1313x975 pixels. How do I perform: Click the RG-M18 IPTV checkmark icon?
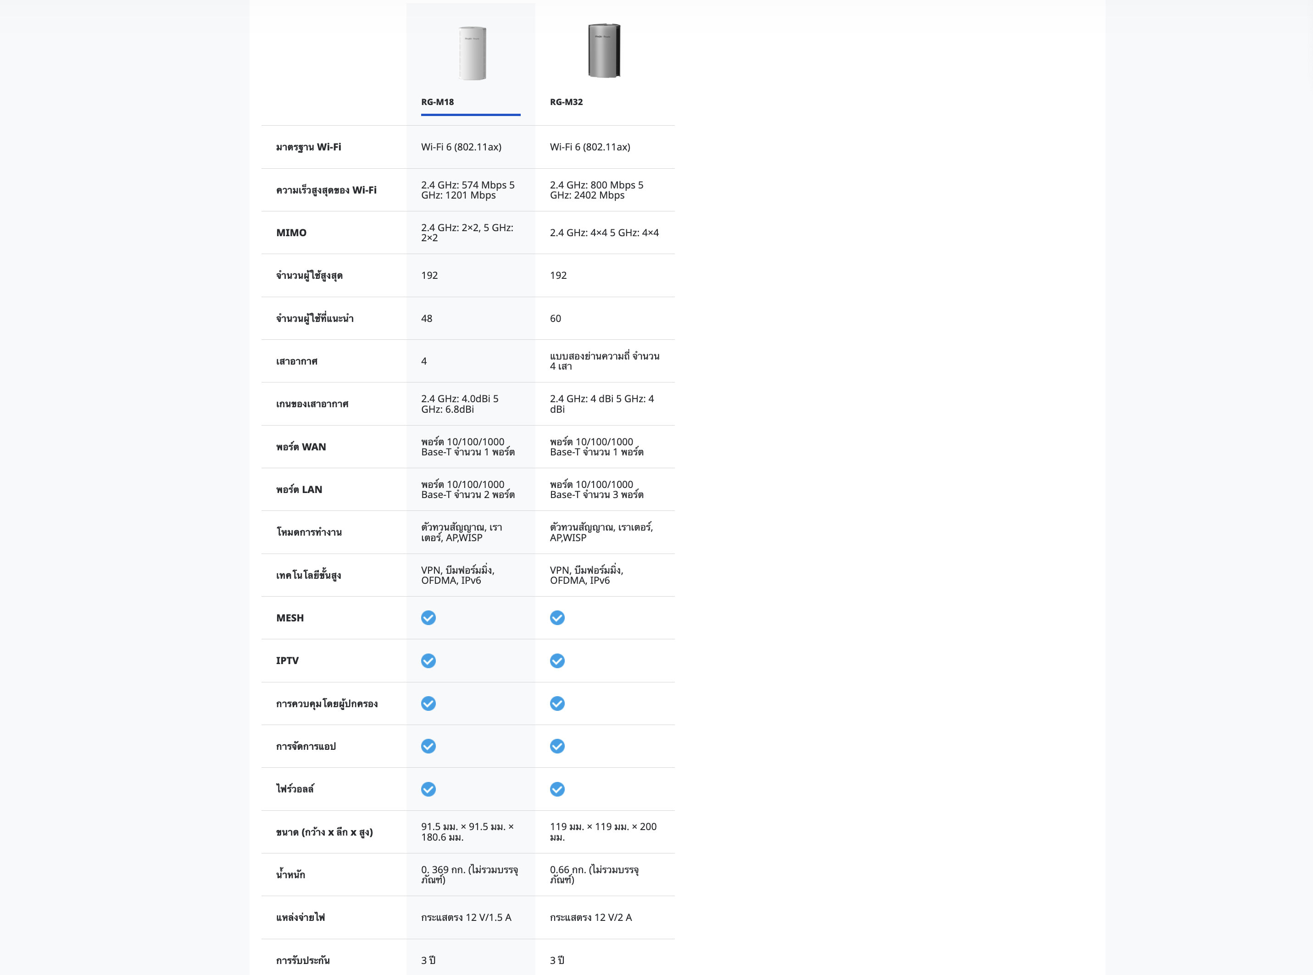pyautogui.click(x=428, y=660)
